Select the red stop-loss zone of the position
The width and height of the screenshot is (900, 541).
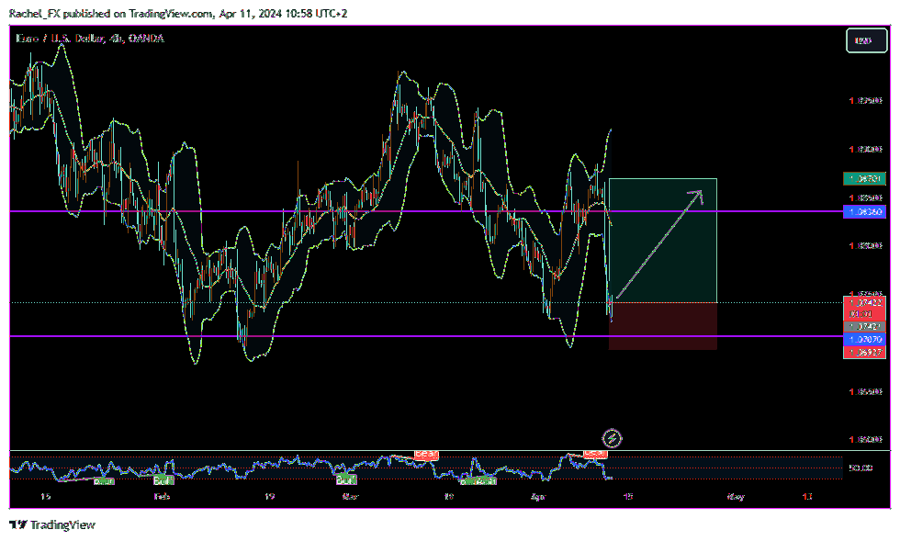click(x=663, y=326)
